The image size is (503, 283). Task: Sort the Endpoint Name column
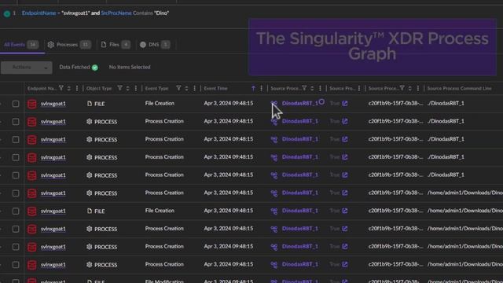(x=68, y=88)
